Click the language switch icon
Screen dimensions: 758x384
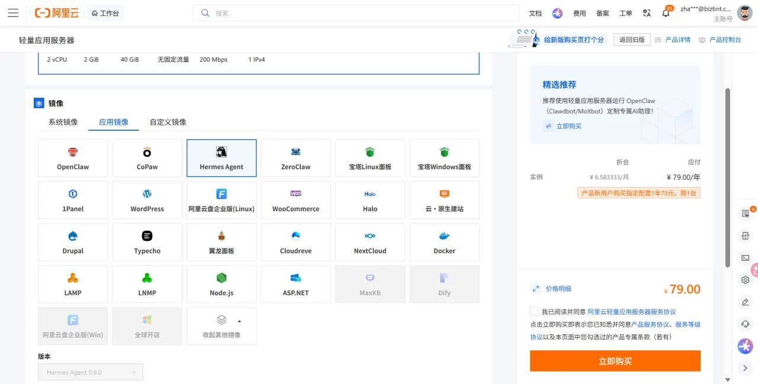[647, 13]
